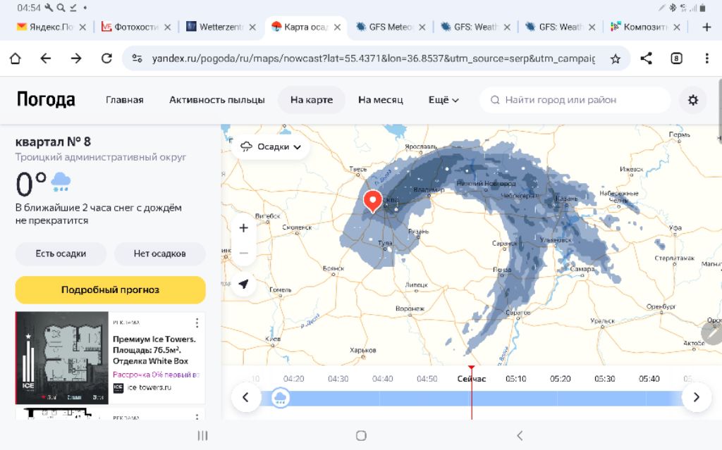Open tab switcher showing 8 tabs
This screenshot has width=722, height=450.
[676, 58]
